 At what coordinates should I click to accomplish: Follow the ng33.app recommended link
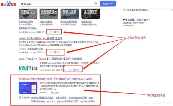pyautogui.click(x=51, y=101)
